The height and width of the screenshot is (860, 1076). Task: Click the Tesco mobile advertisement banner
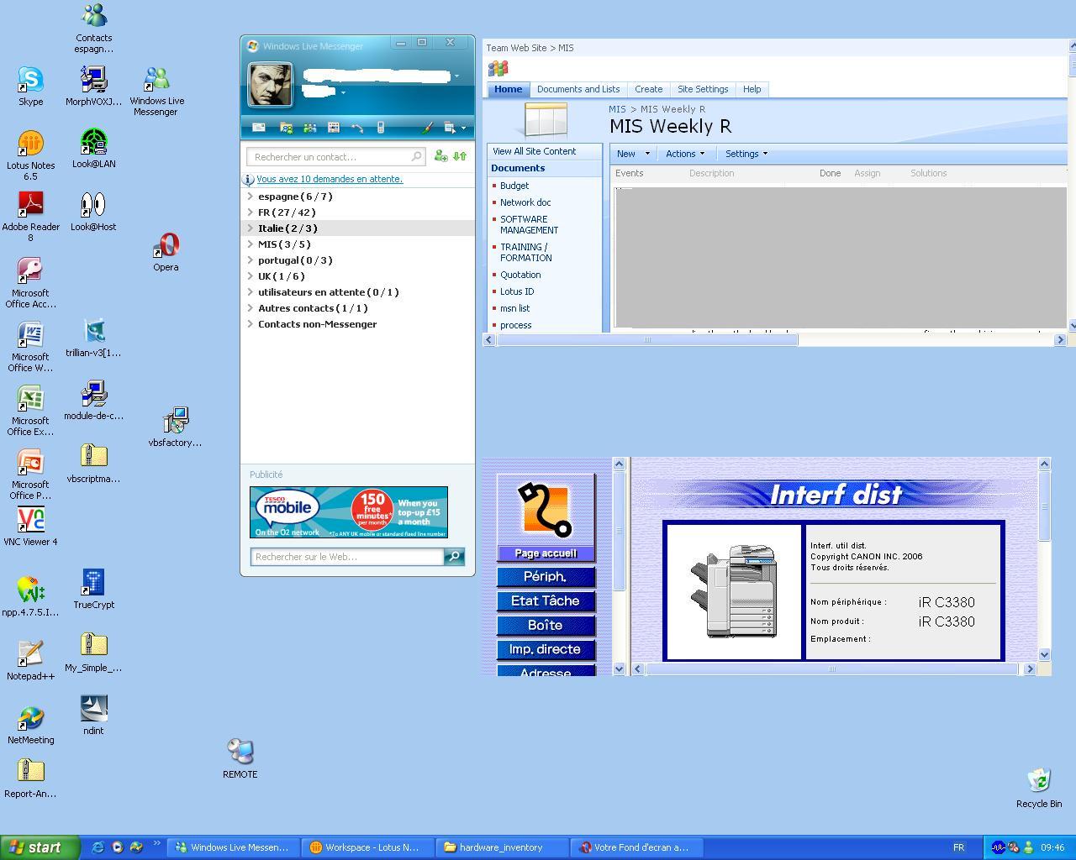point(349,512)
